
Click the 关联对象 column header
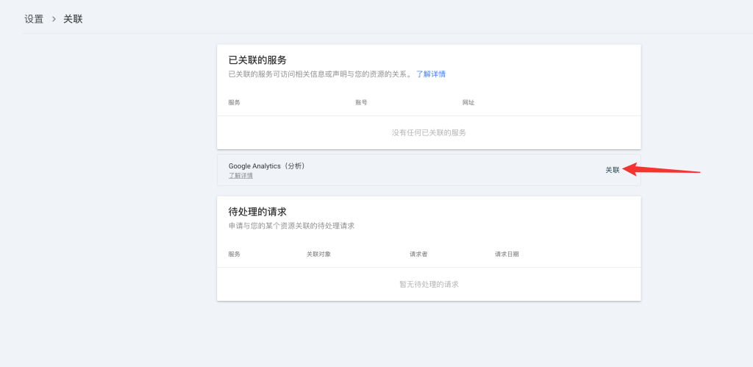[318, 254]
